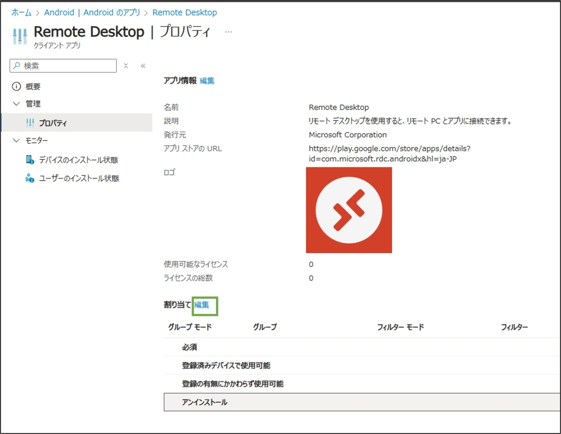561x434 pixels.
Task: Collapse the sidebar with the double chevron
Action: pyautogui.click(x=143, y=66)
